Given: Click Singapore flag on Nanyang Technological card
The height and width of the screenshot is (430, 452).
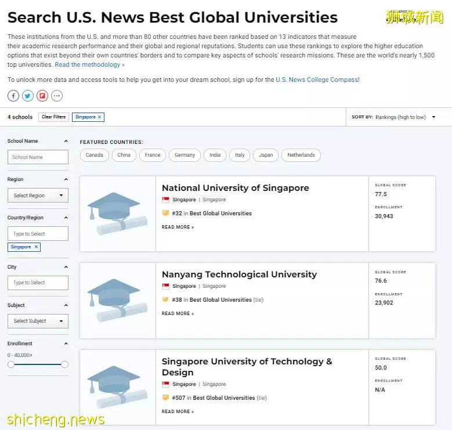Looking at the screenshot, I should pos(166,286).
